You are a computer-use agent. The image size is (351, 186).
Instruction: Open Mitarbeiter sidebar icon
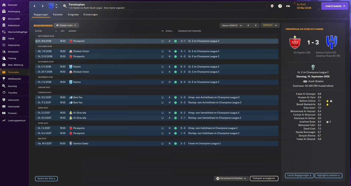tap(4, 52)
